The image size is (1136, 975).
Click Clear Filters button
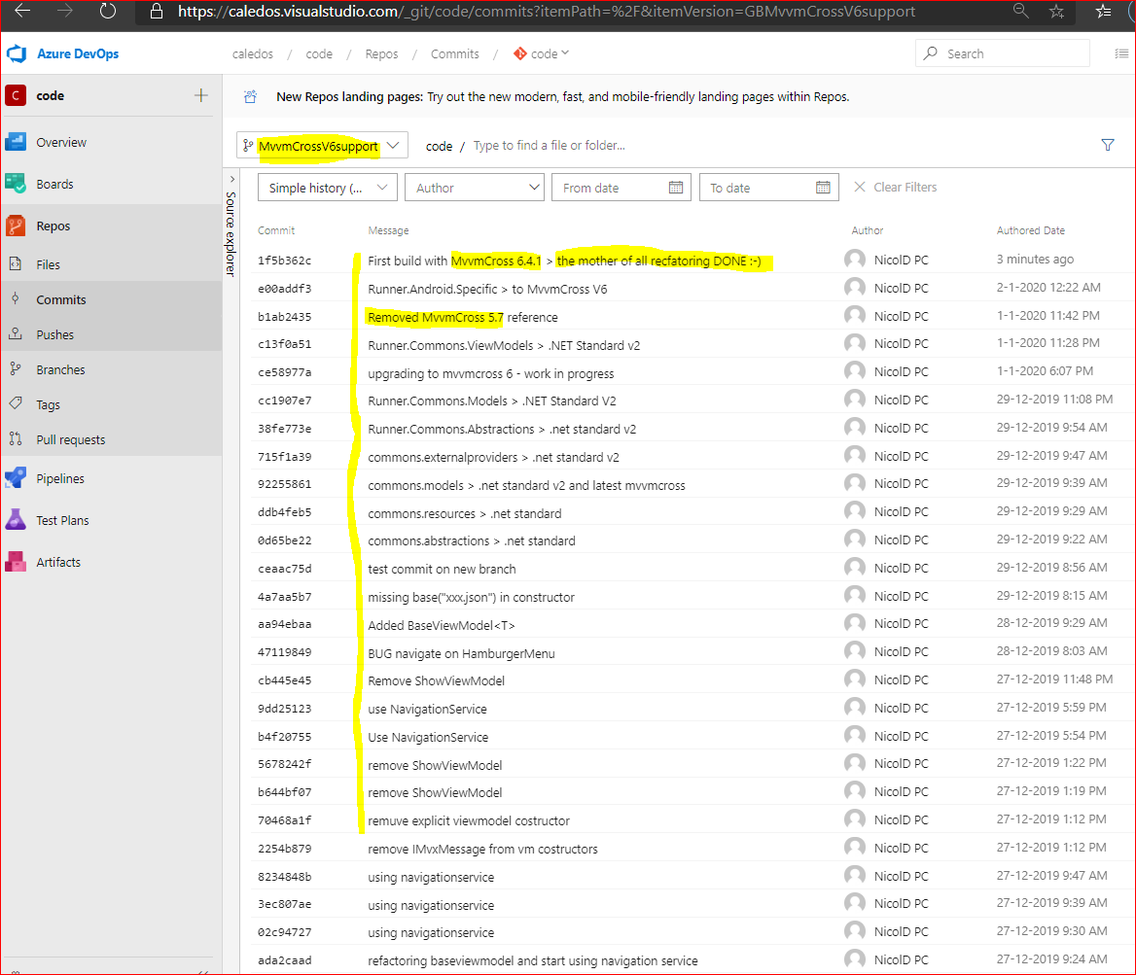tap(896, 187)
